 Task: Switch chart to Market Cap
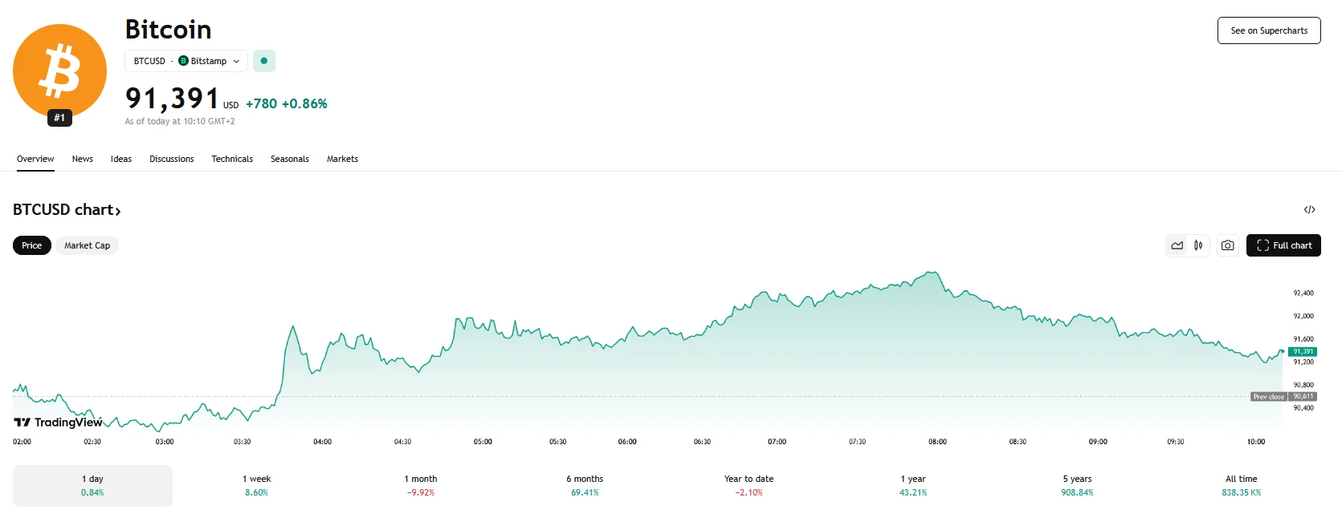pyautogui.click(x=87, y=245)
